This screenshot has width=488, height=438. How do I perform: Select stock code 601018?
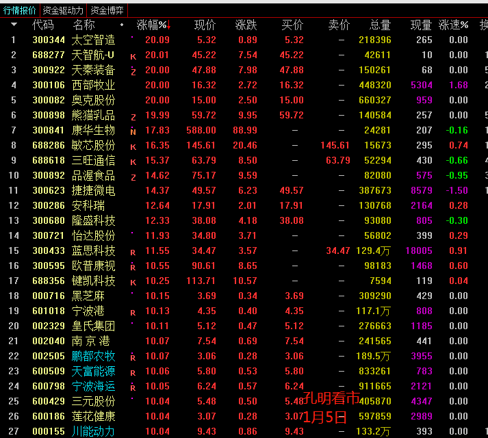[49, 311]
